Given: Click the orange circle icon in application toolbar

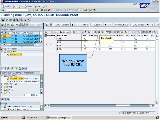Looking at the screenshot, I should point(18,20).
